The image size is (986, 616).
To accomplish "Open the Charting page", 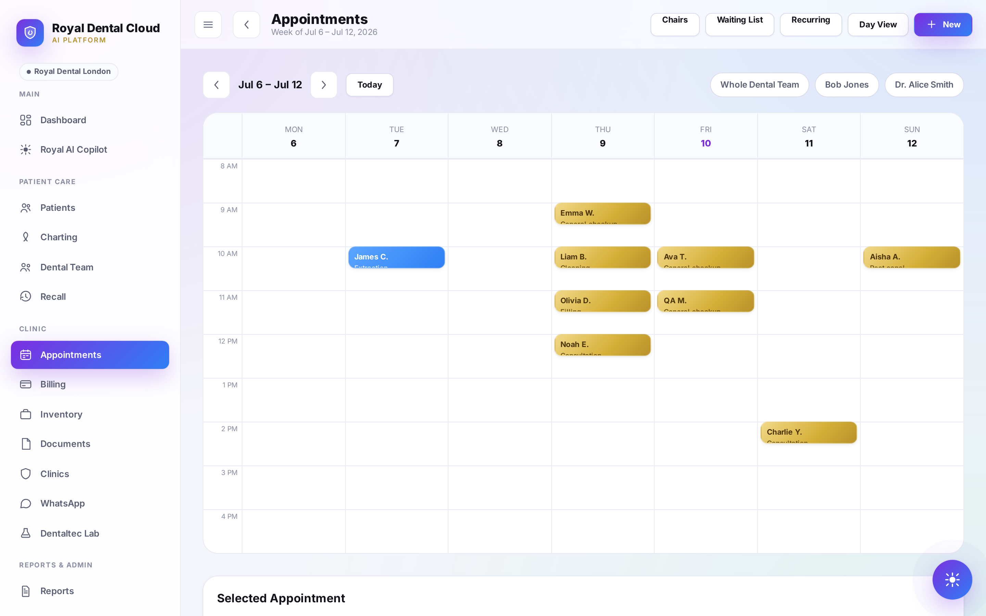I will (x=90, y=237).
